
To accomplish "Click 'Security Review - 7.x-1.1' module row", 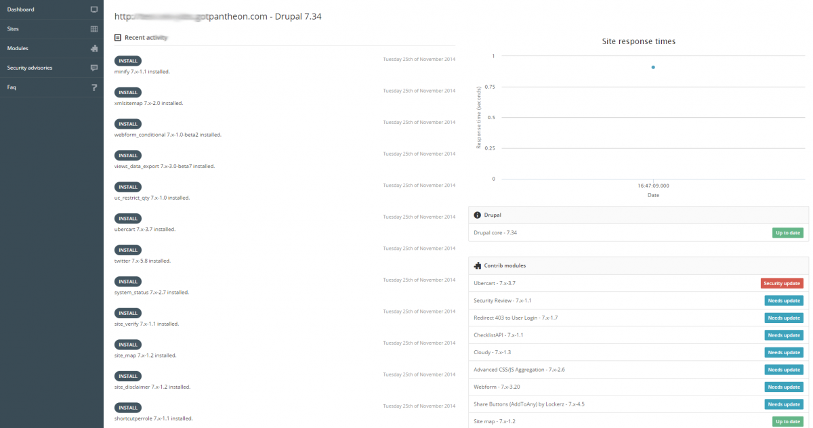I will tap(638, 301).
